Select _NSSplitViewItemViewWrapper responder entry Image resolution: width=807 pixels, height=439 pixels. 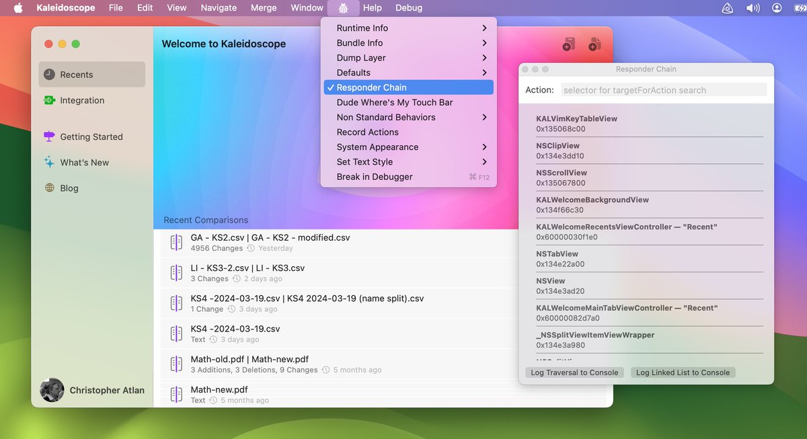(x=650, y=340)
